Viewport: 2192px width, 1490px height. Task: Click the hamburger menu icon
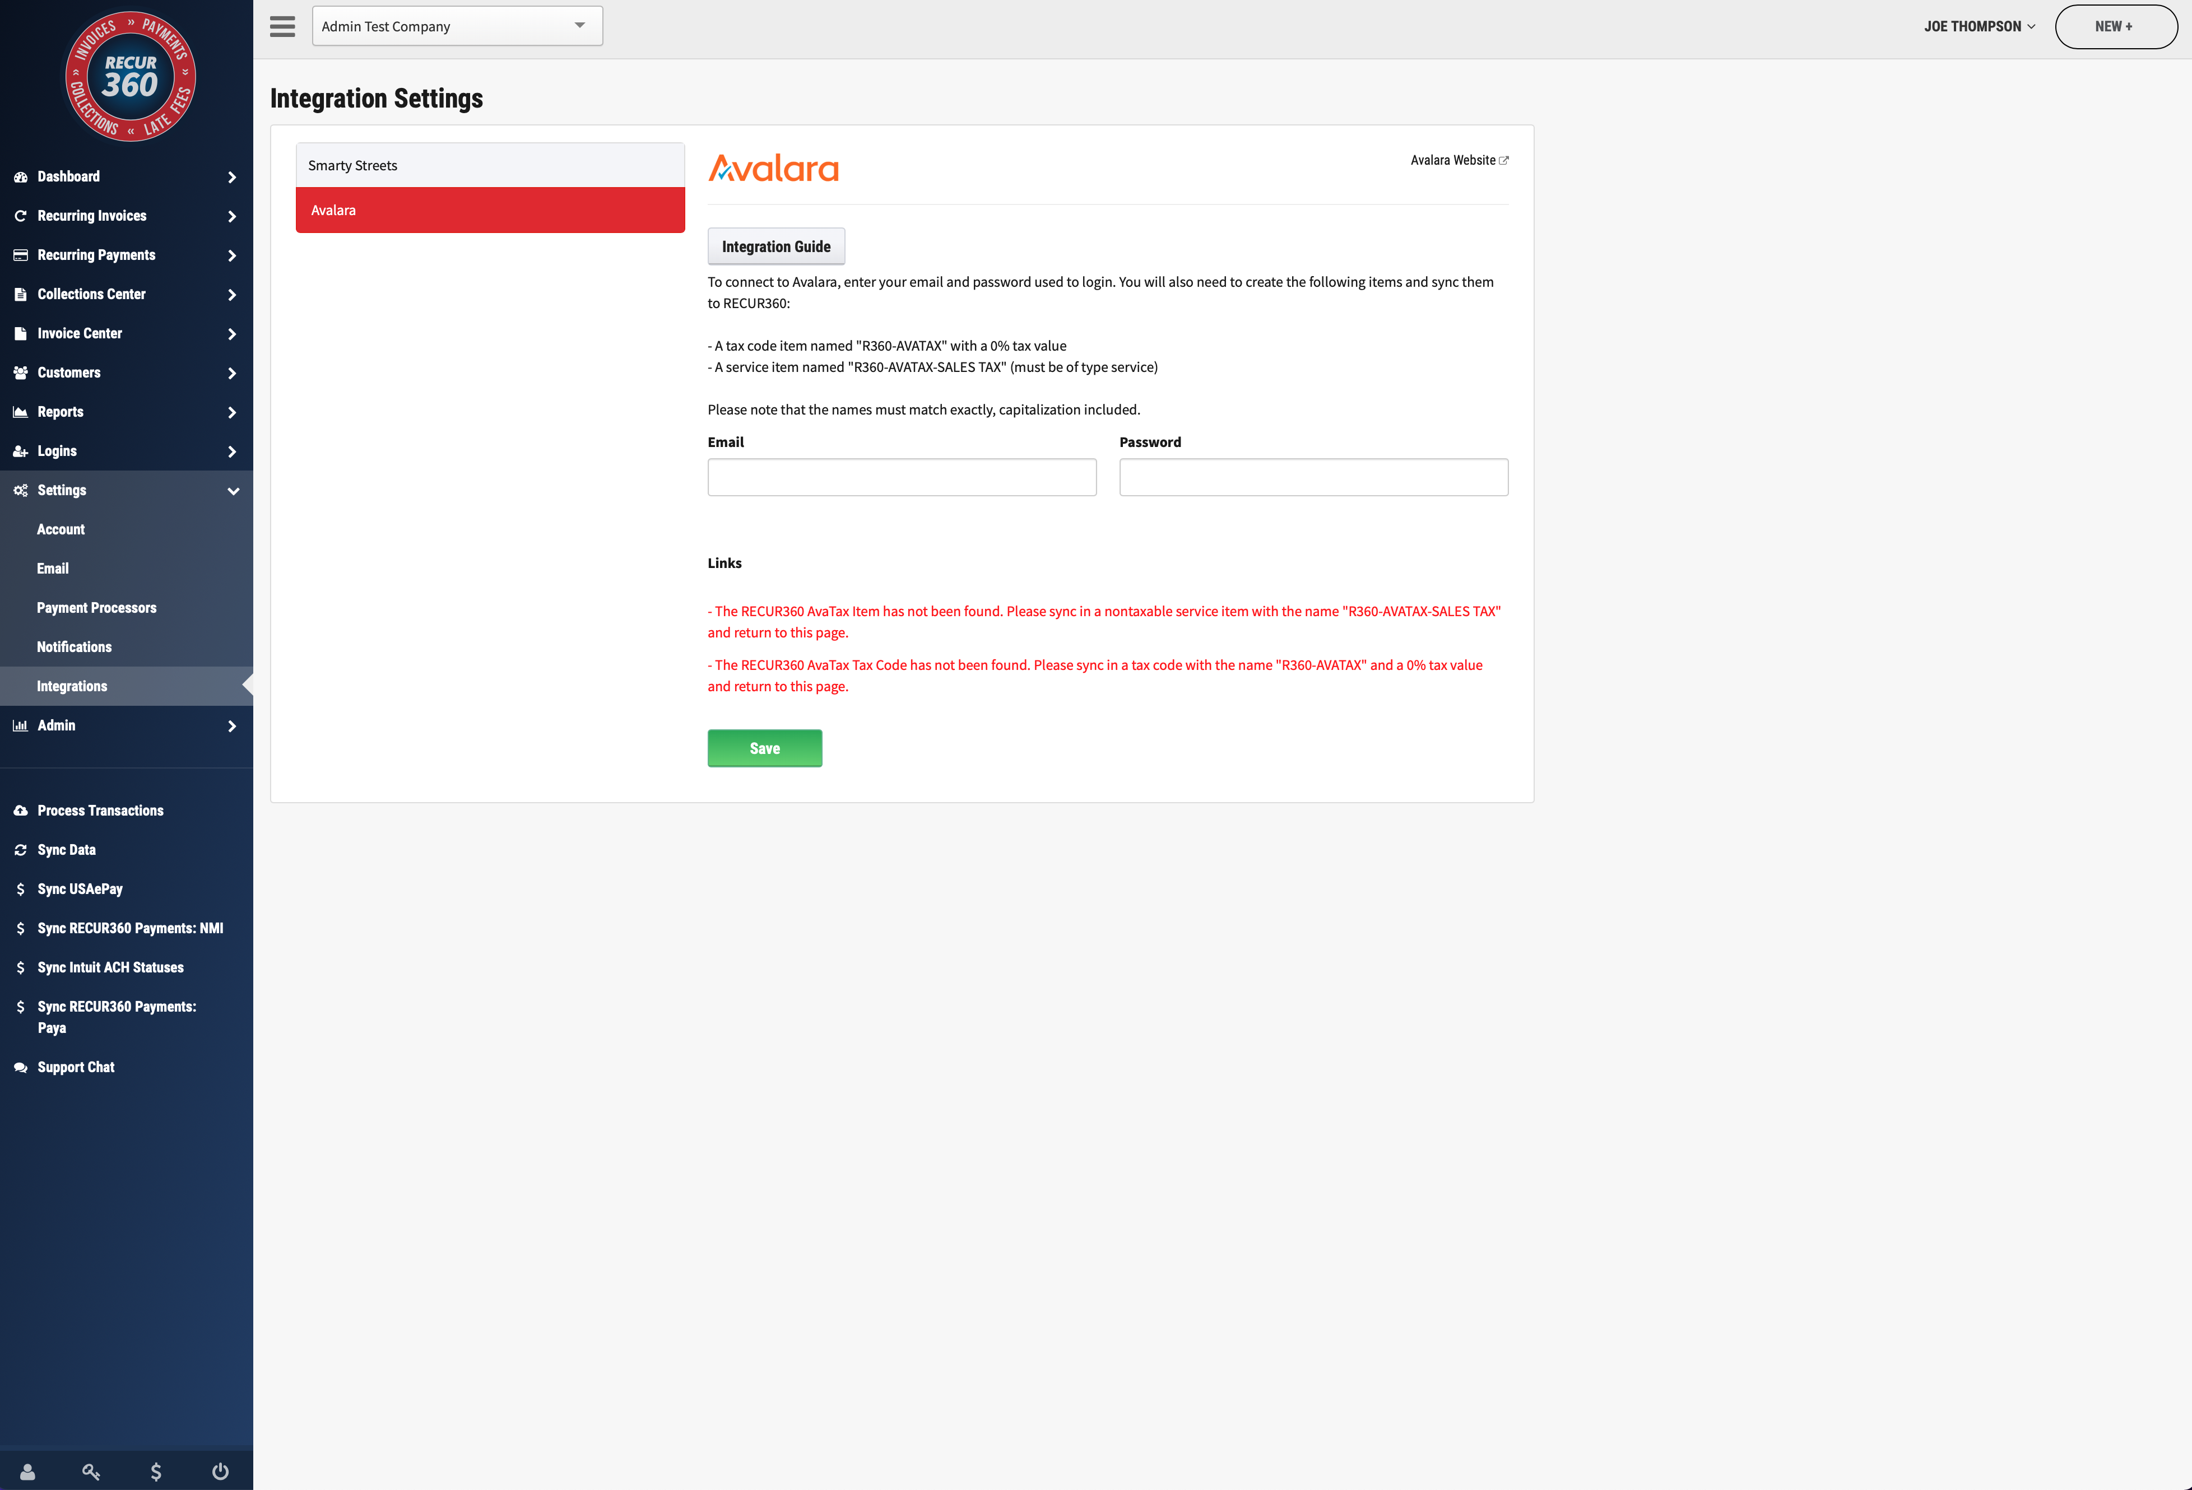click(282, 26)
